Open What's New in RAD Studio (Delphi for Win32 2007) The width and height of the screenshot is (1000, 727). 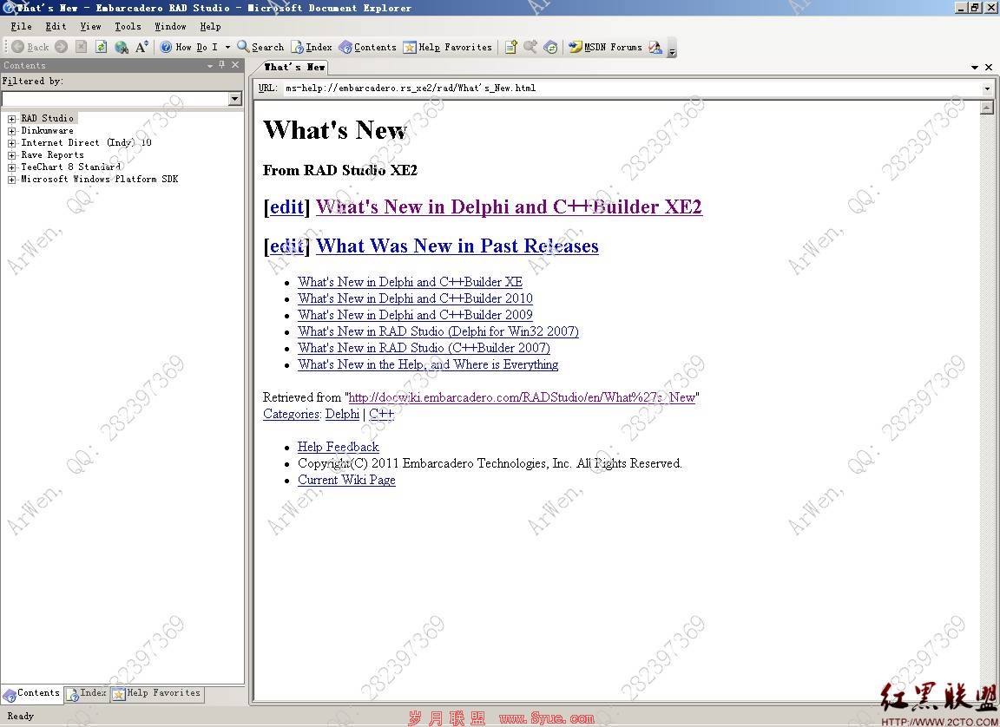438,331
